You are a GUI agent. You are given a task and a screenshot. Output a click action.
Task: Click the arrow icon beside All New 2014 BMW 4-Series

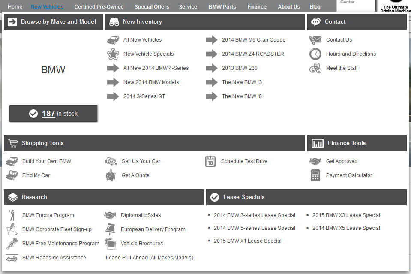pos(113,68)
